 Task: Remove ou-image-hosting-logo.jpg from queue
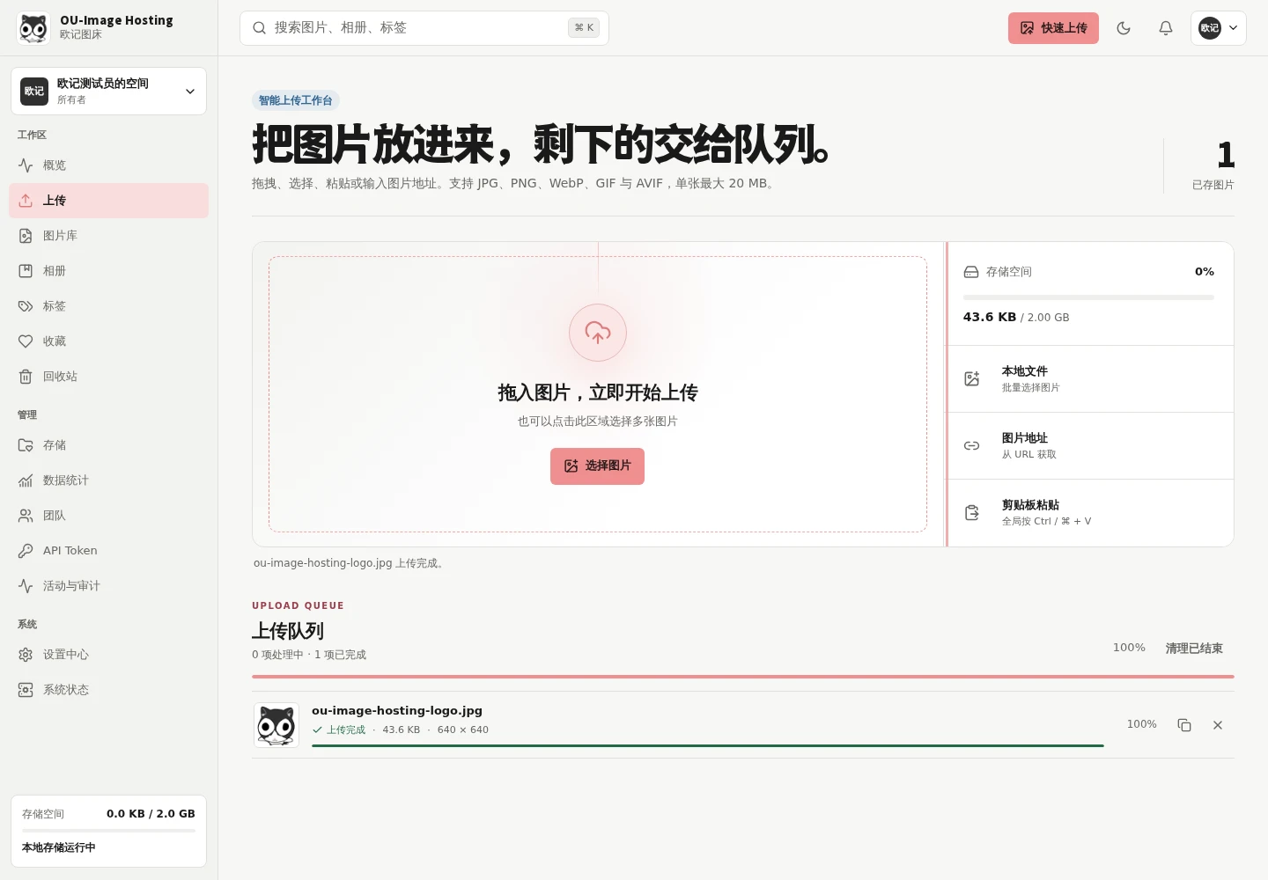1218,725
